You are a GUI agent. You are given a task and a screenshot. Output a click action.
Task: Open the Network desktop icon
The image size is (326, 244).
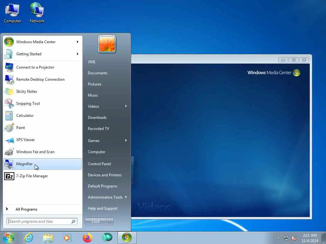[x=37, y=13]
